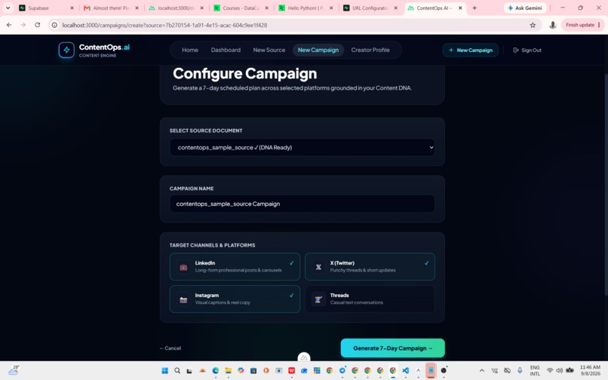Screen dimensions: 608x380
Task: Click the browser address bar URL
Action: [164, 25]
